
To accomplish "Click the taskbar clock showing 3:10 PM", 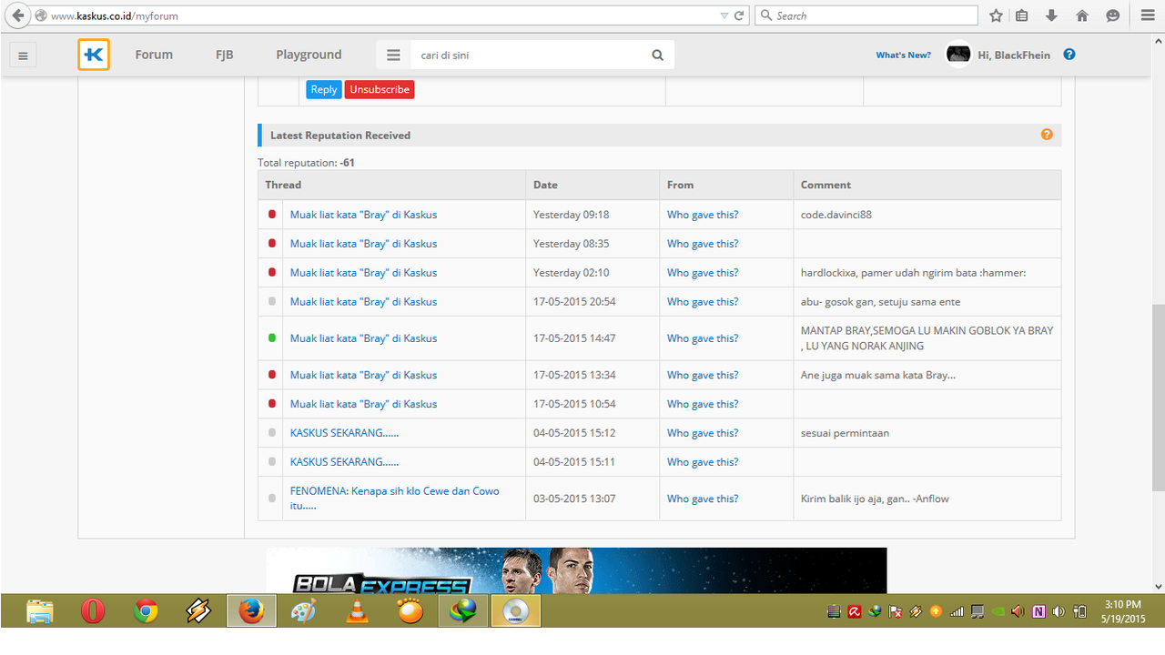I will [1122, 611].
